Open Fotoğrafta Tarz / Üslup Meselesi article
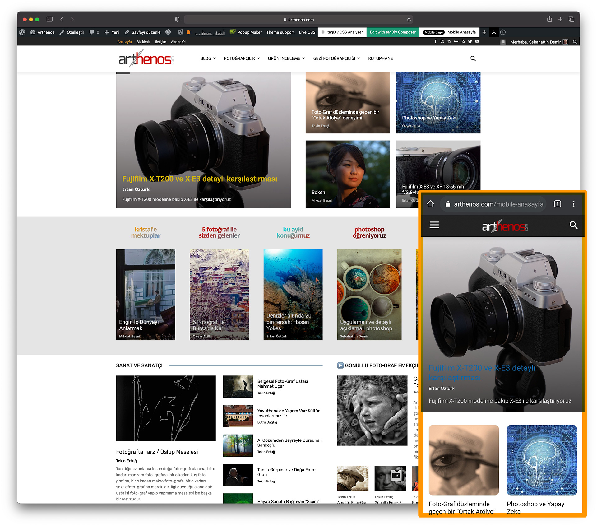Screen dimensions: 597x526 (x=157, y=452)
